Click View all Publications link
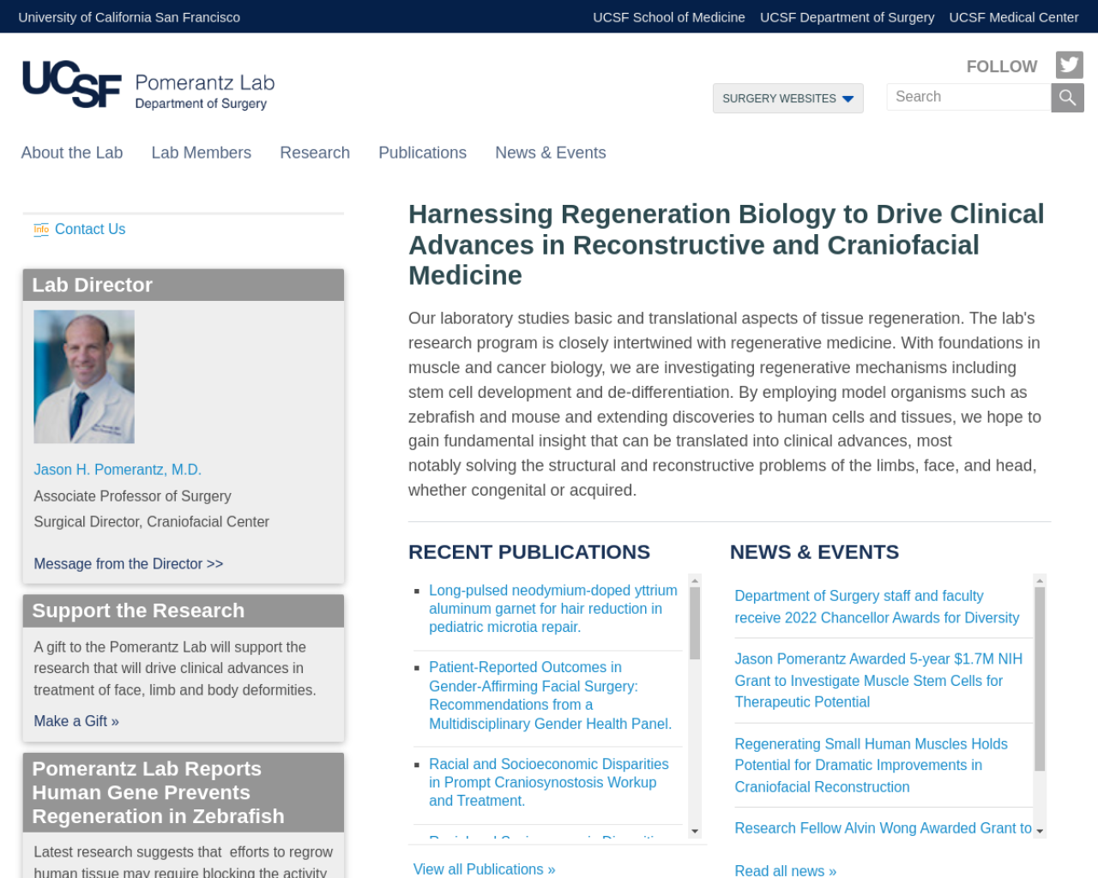Viewport: 1098px width, 878px height. (x=485, y=869)
